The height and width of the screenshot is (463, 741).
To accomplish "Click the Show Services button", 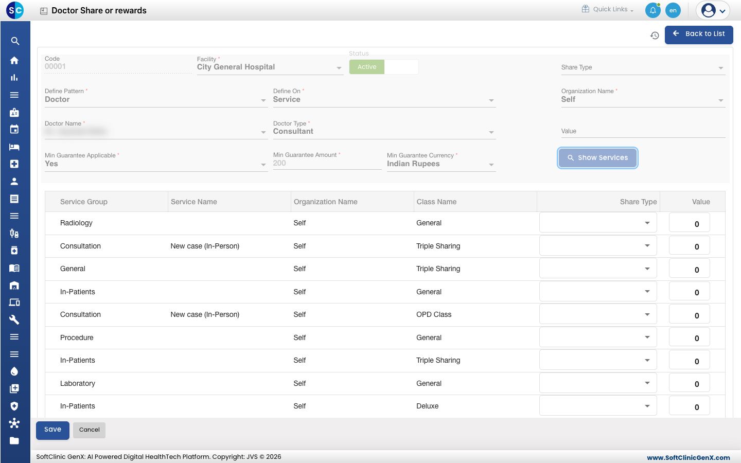I will (597, 158).
